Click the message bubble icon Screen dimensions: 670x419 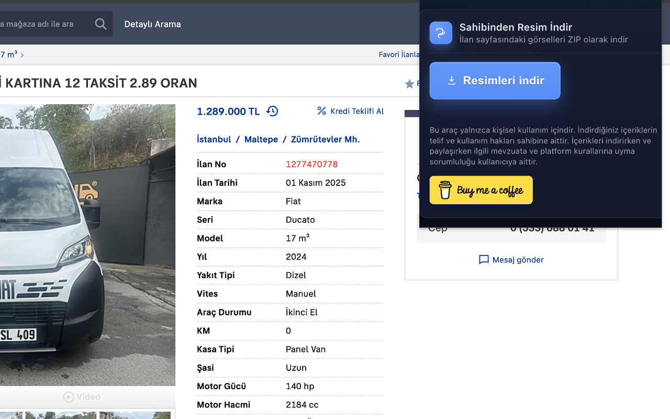[x=484, y=260]
